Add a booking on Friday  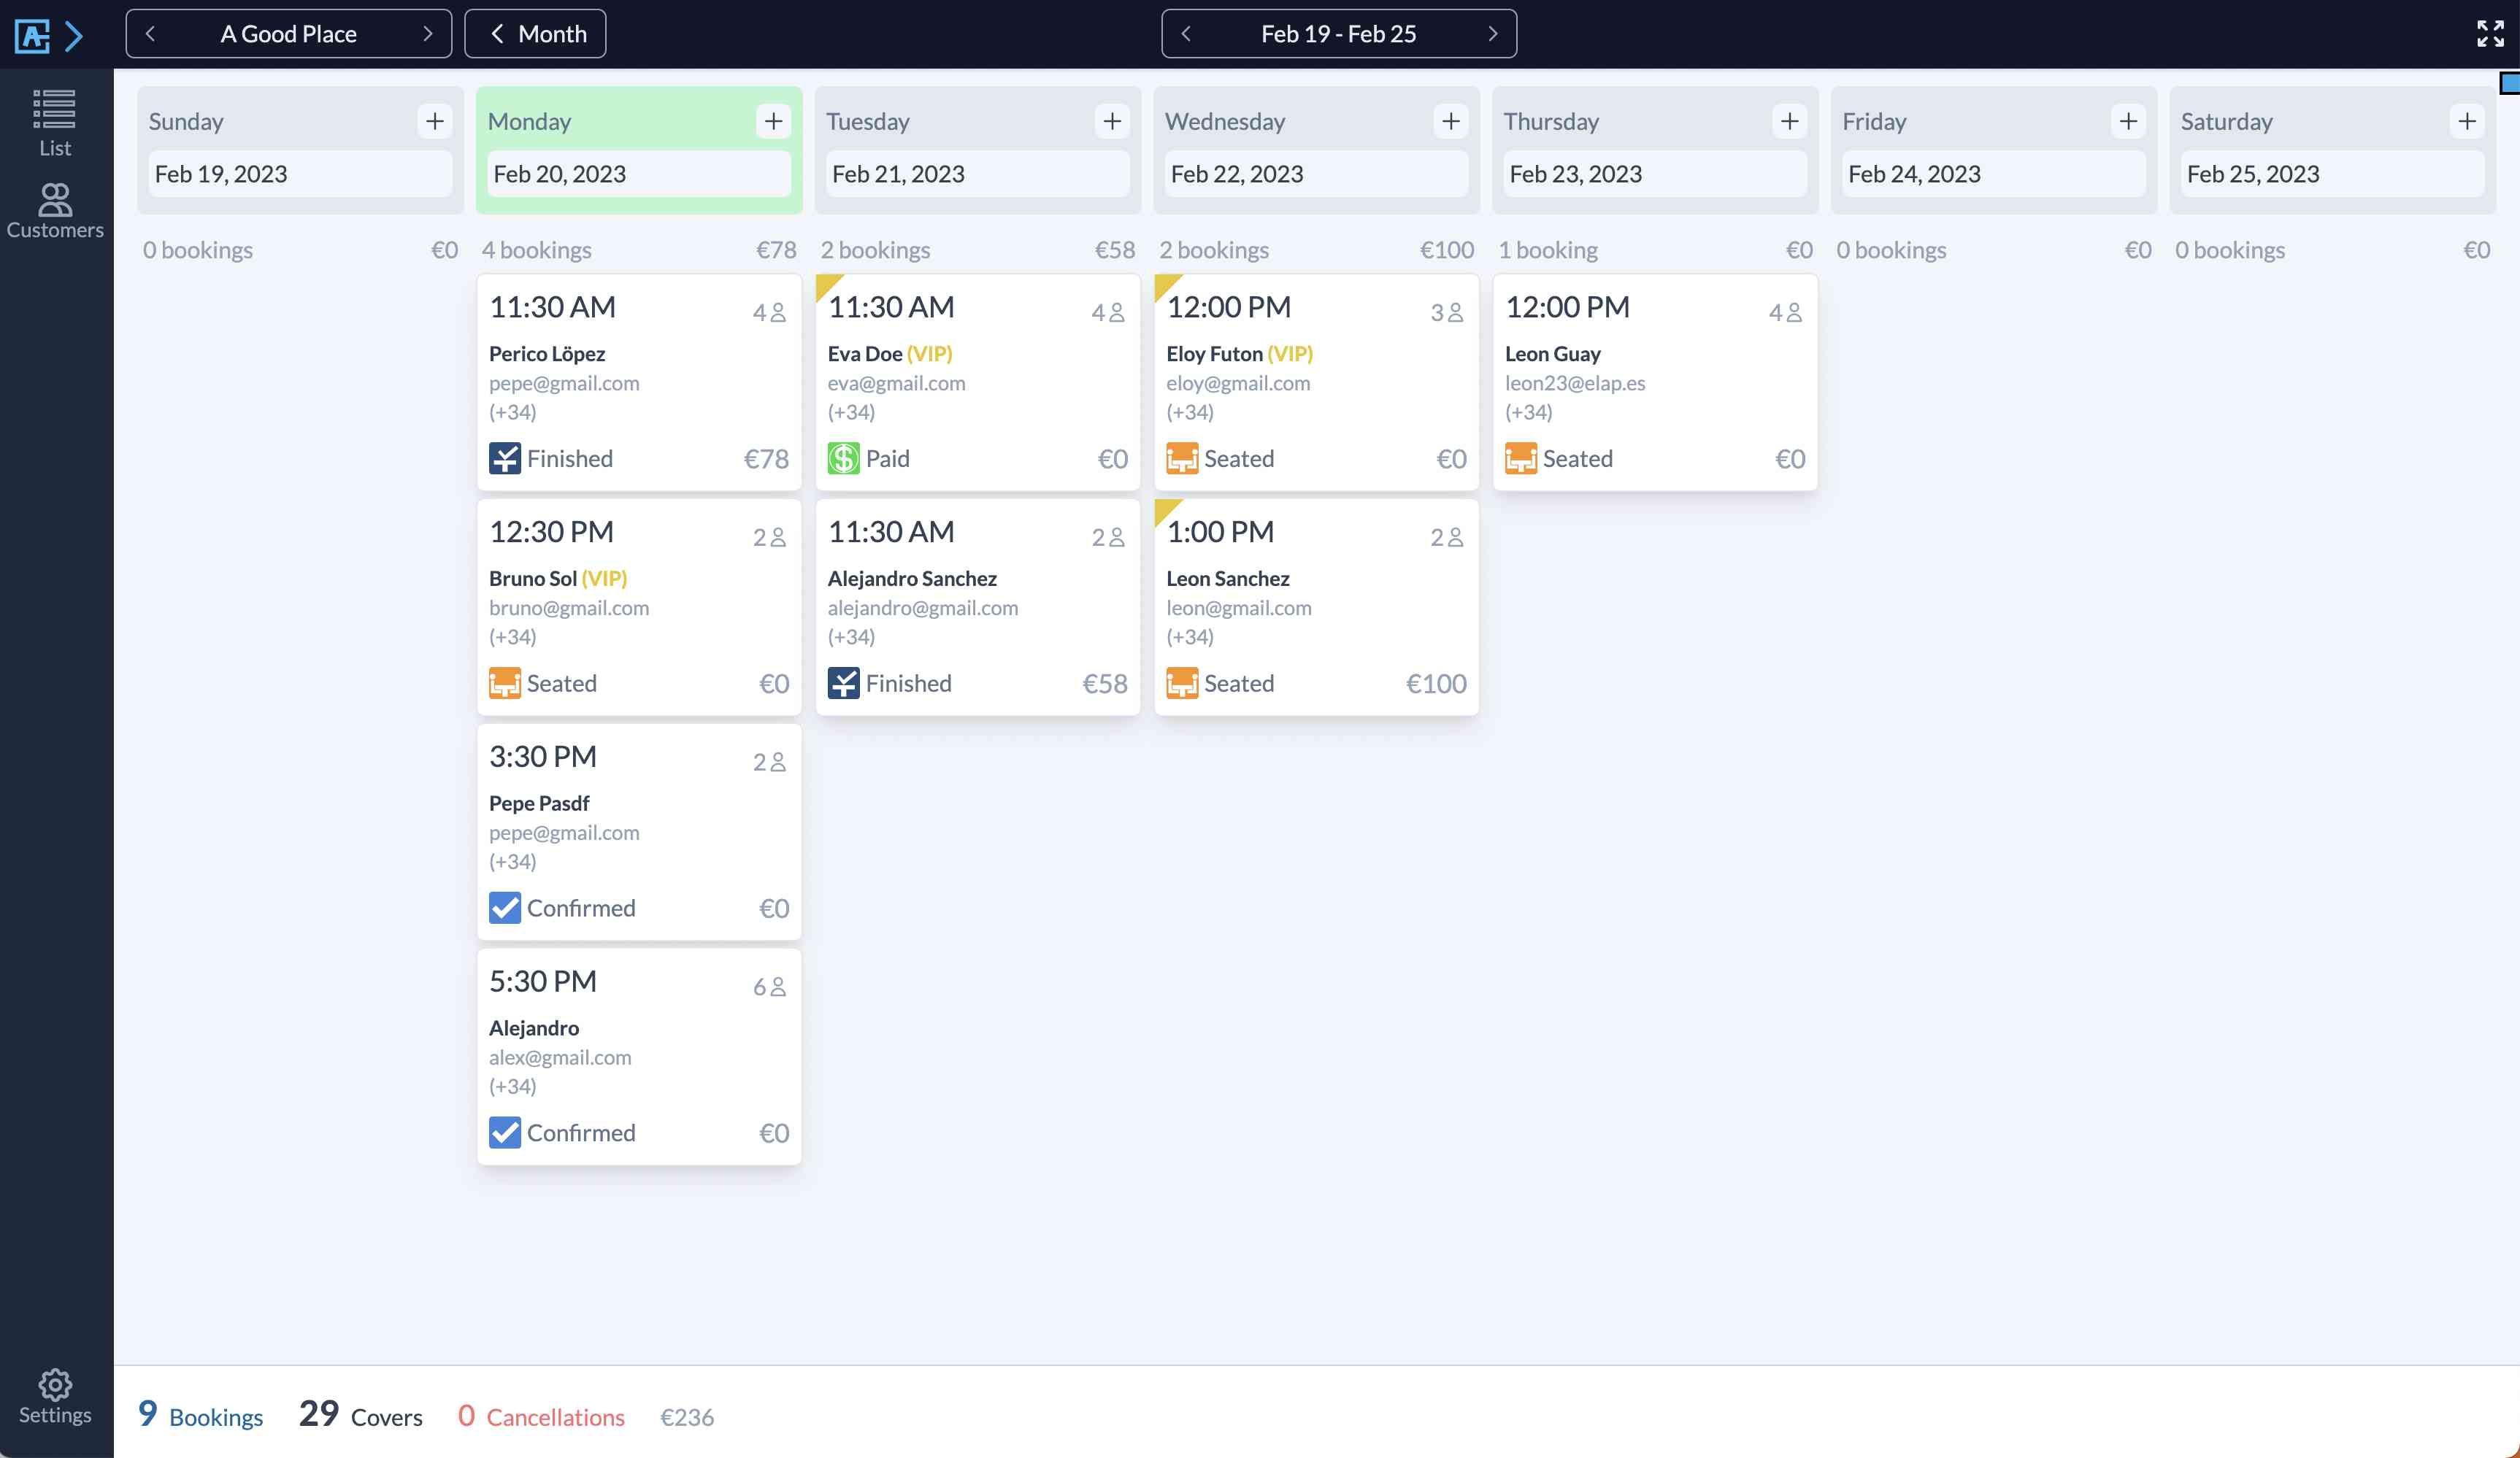point(2128,121)
